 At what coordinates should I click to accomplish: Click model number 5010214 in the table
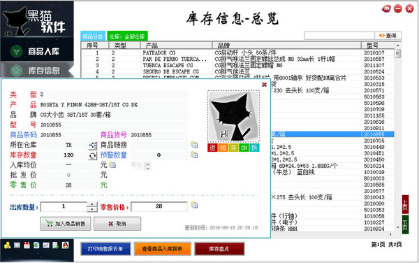coord(374,166)
